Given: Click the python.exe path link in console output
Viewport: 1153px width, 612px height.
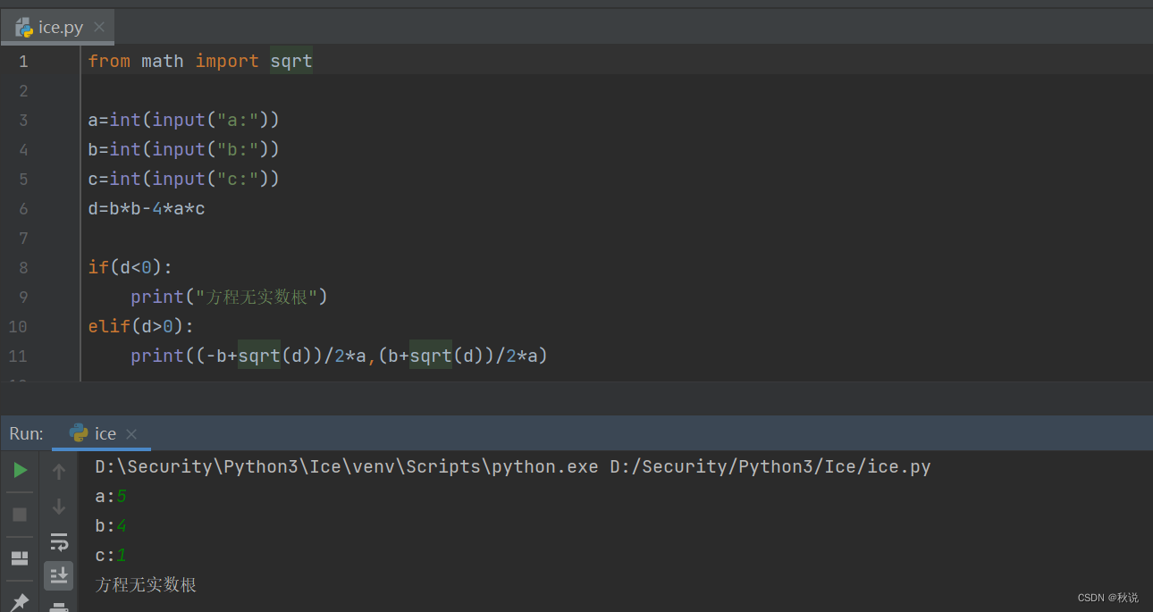Looking at the screenshot, I should [x=347, y=466].
